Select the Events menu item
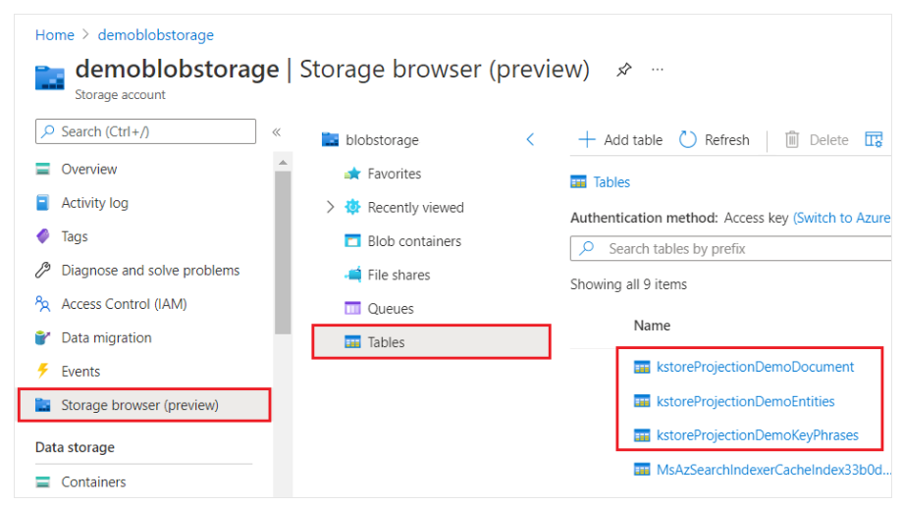This screenshot has width=902, height=505. [80, 372]
